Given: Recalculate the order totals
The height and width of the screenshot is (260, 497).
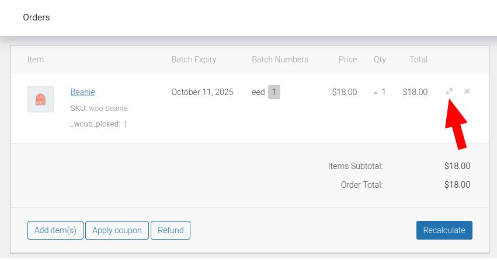Looking at the screenshot, I should click(x=444, y=230).
